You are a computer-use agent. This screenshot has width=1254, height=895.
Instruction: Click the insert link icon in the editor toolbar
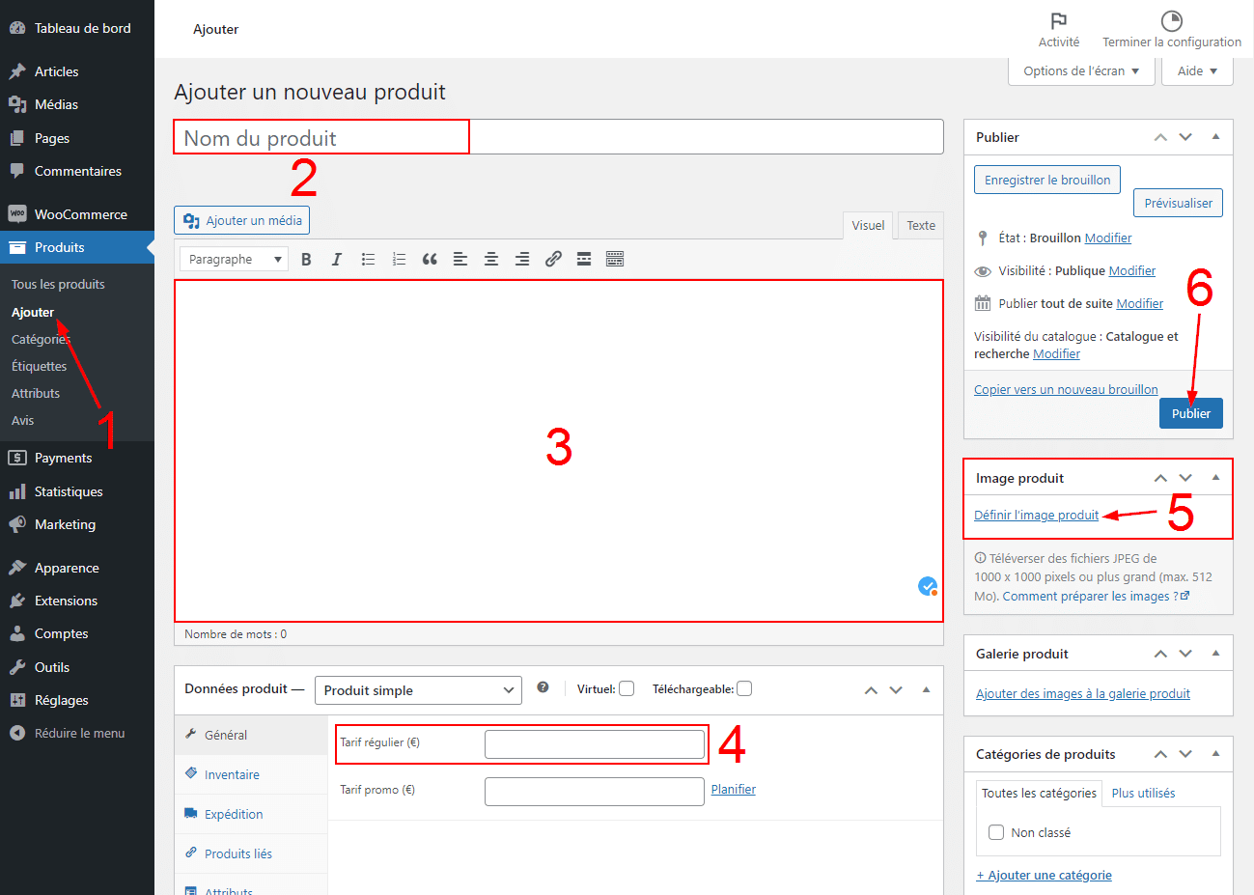pyautogui.click(x=553, y=259)
